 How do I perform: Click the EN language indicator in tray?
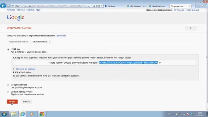169,114
